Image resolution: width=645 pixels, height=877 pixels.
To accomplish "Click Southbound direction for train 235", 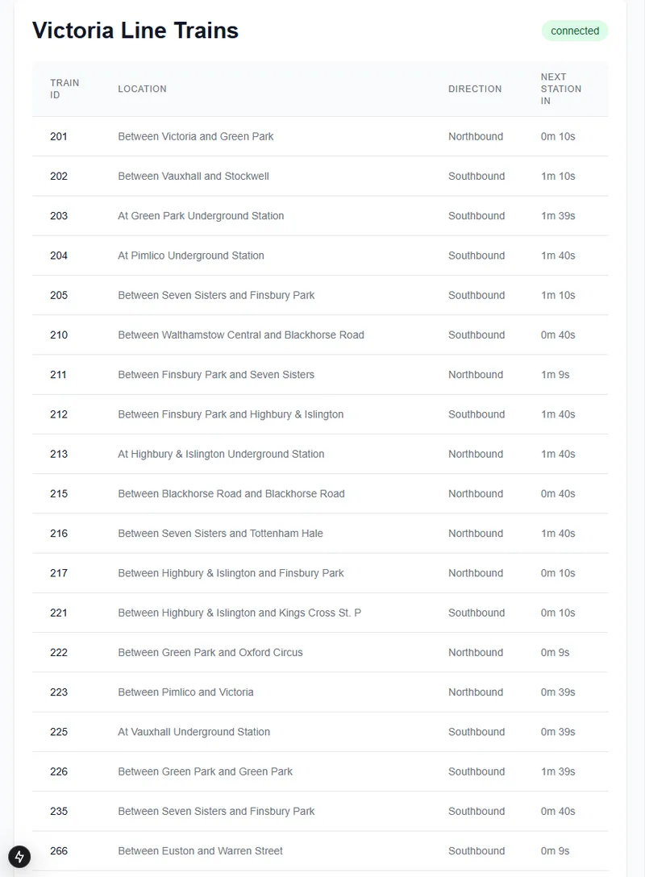I will click(x=476, y=811).
